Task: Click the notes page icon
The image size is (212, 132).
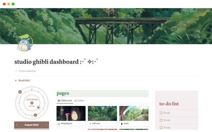Action: click(x=122, y=123)
